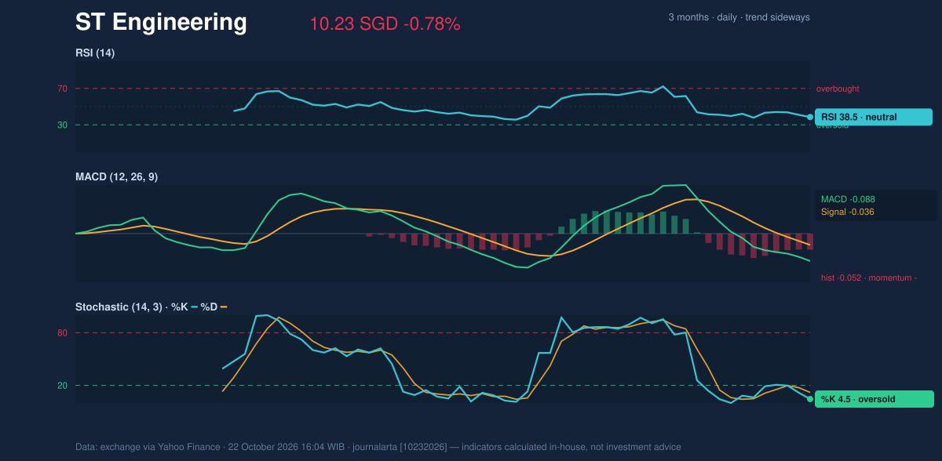Click the RSI 70 axis label

point(62,89)
